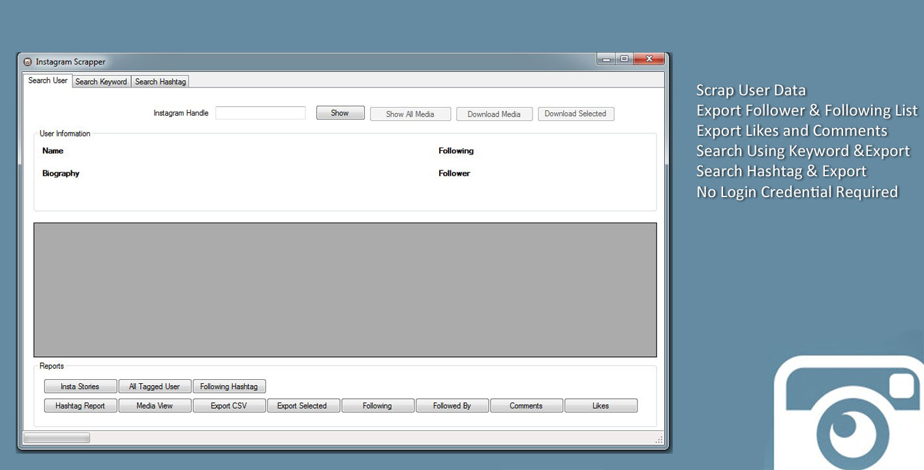Screen dimensions: 924x470
Task: Open the Insta Stories report
Action: tap(80, 386)
